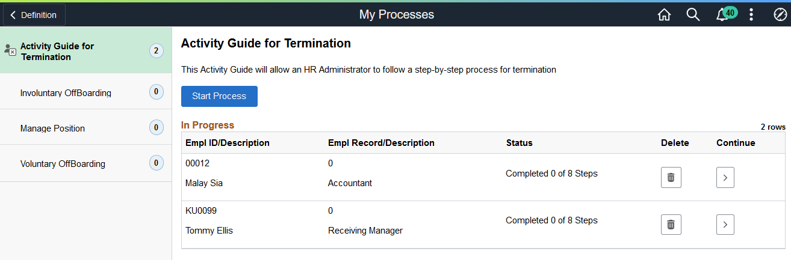Click the Empl ID/Description column header

pyautogui.click(x=228, y=143)
